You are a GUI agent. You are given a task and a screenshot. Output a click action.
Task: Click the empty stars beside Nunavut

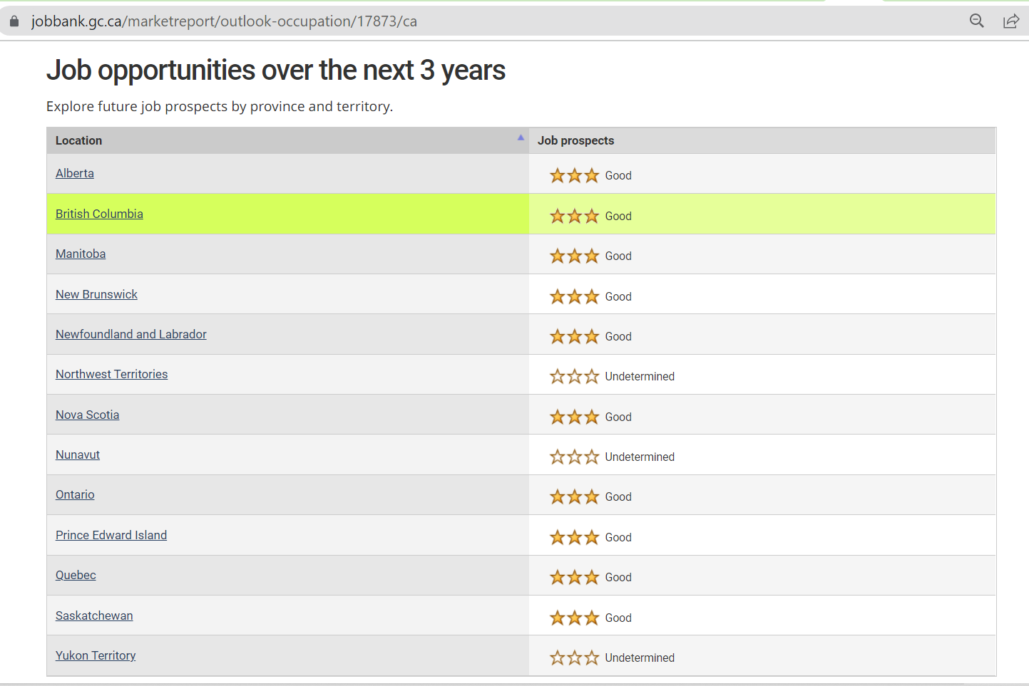(574, 457)
